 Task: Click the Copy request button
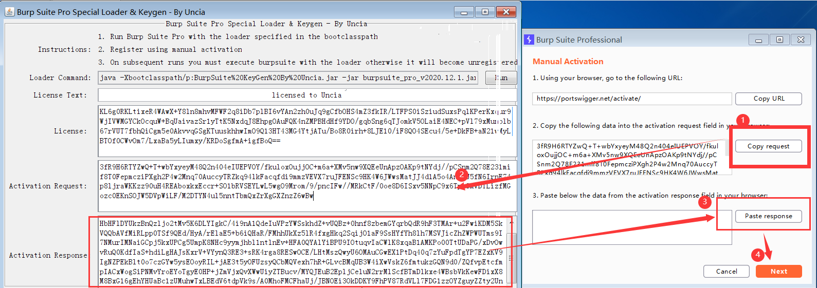769,146
